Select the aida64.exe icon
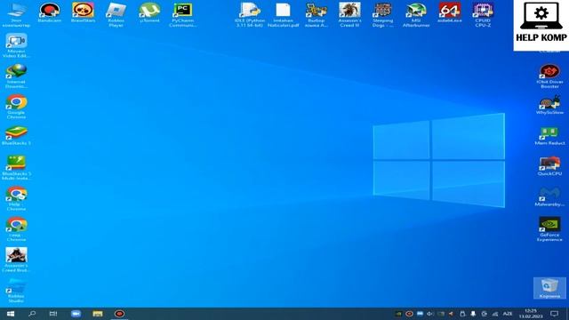Image resolution: width=569 pixels, height=320 pixels. click(x=450, y=12)
